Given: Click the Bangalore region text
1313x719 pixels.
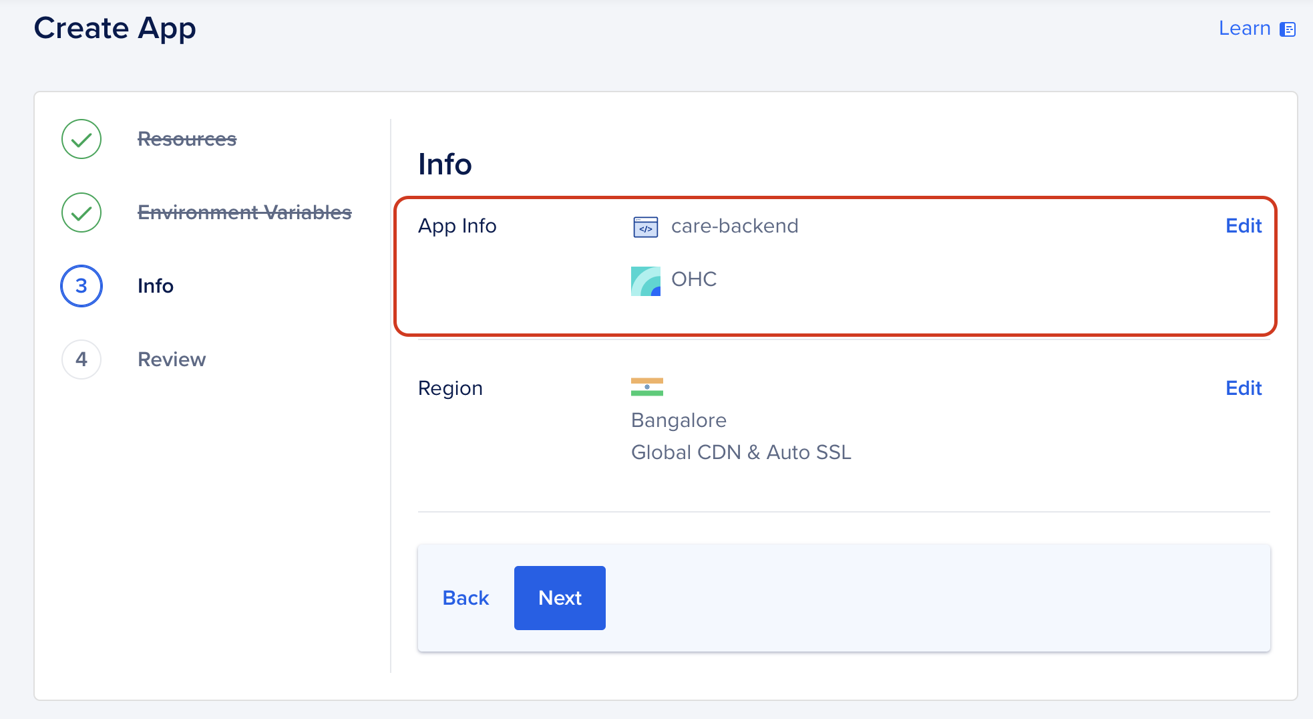Looking at the screenshot, I should point(679,420).
